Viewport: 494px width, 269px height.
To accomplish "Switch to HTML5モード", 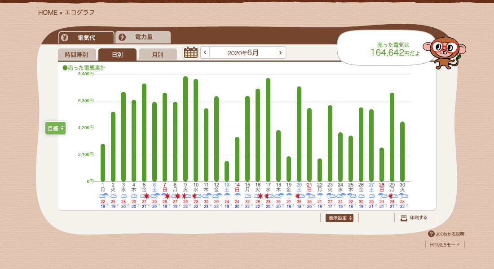I will click(x=445, y=245).
